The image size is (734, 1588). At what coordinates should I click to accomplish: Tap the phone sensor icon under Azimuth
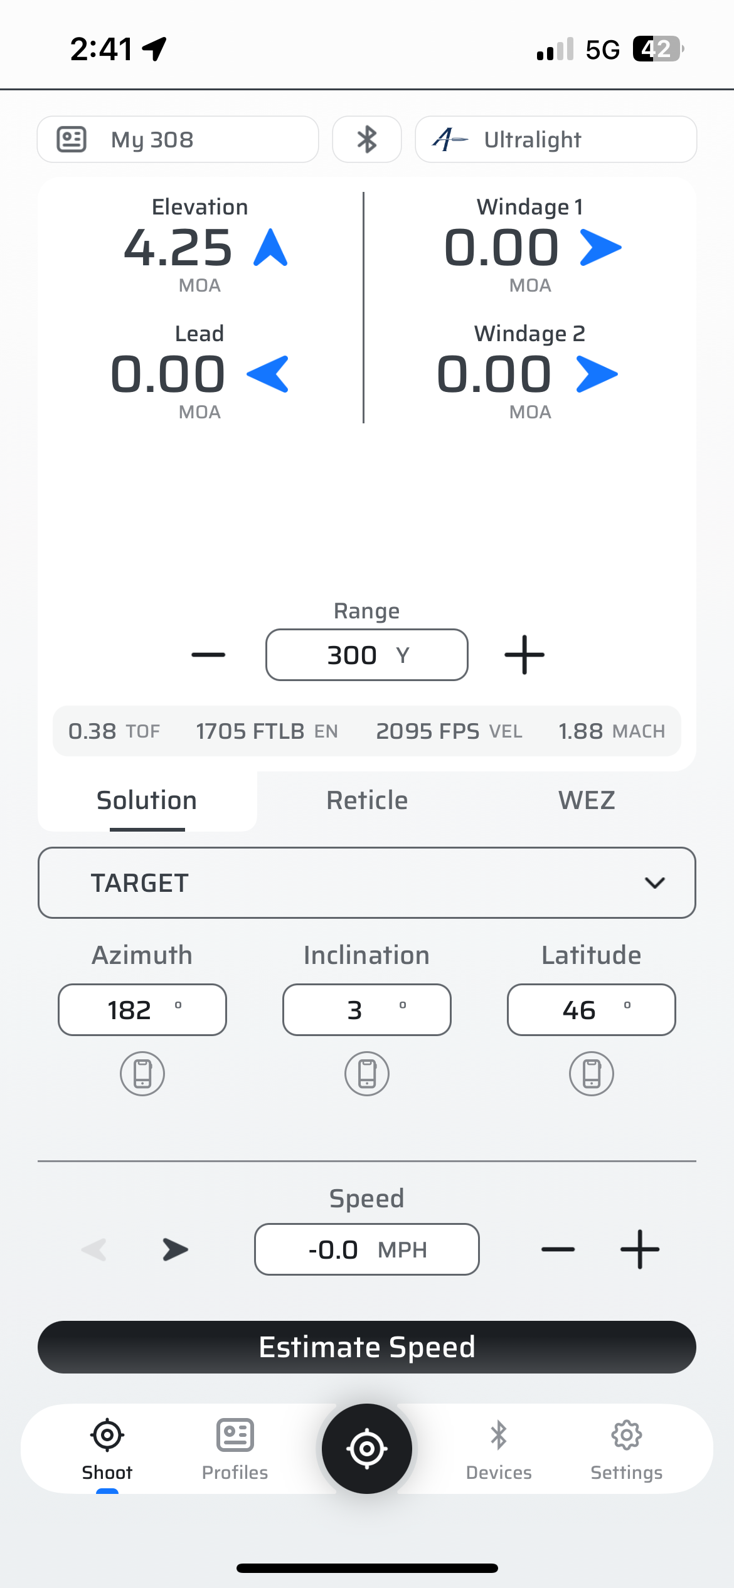142,1073
